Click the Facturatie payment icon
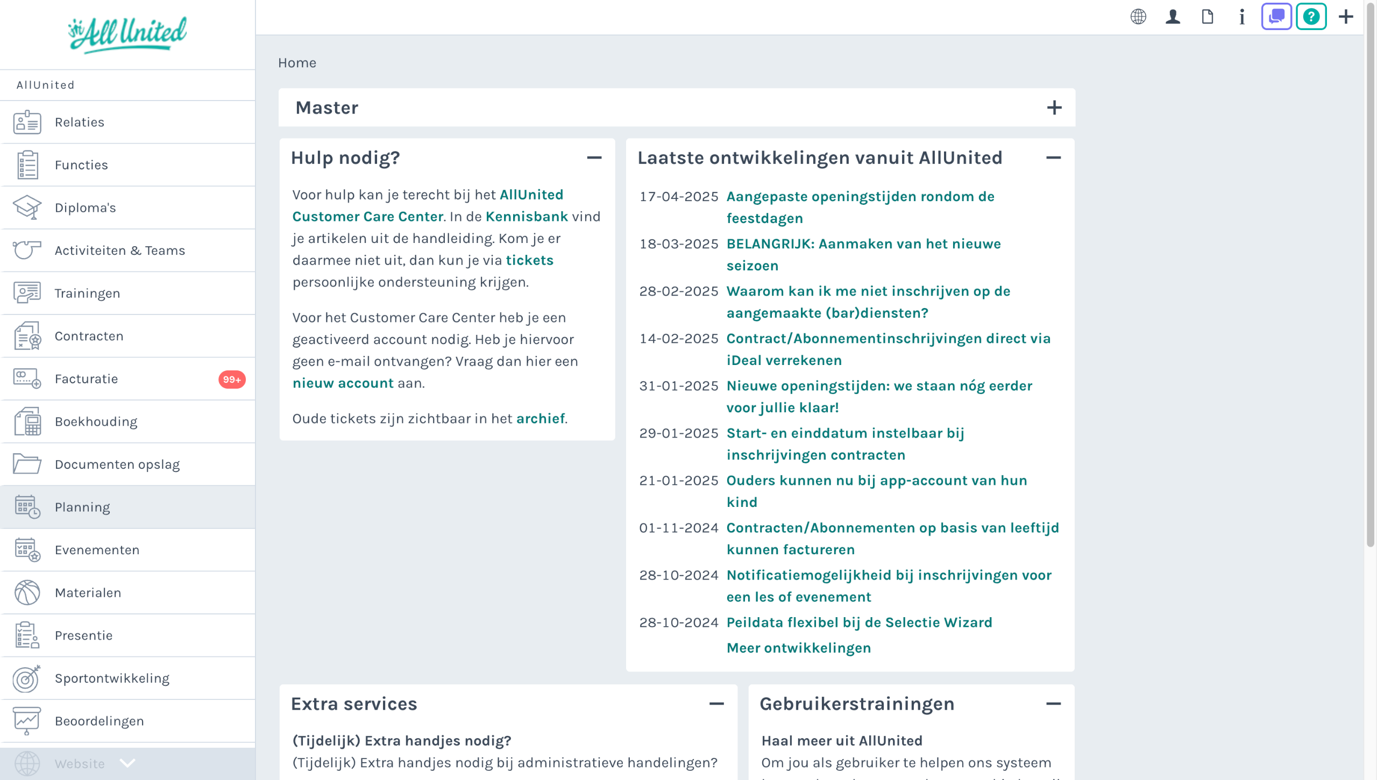 click(27, 379)
